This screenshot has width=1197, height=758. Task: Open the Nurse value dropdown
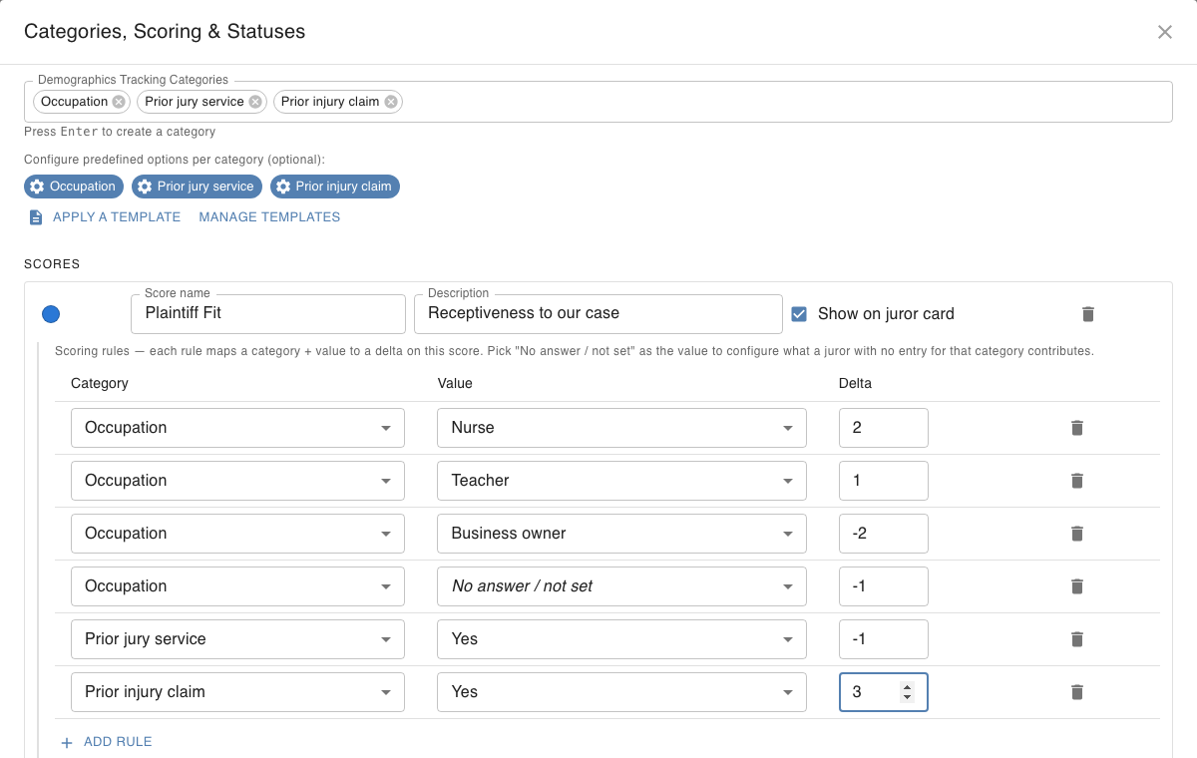[621, 428]
